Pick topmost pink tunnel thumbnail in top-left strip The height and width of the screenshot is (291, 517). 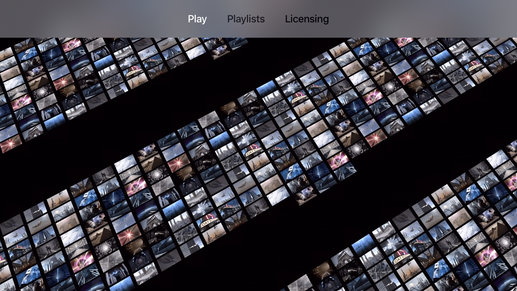click(71, 44)
